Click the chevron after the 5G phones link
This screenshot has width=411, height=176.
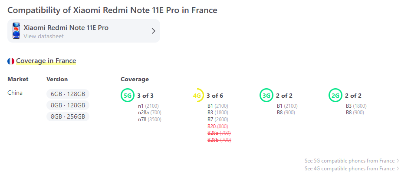click(x=398, y=160)
